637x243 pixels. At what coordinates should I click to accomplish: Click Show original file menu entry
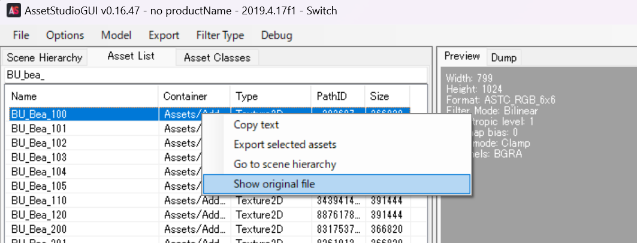274,184
